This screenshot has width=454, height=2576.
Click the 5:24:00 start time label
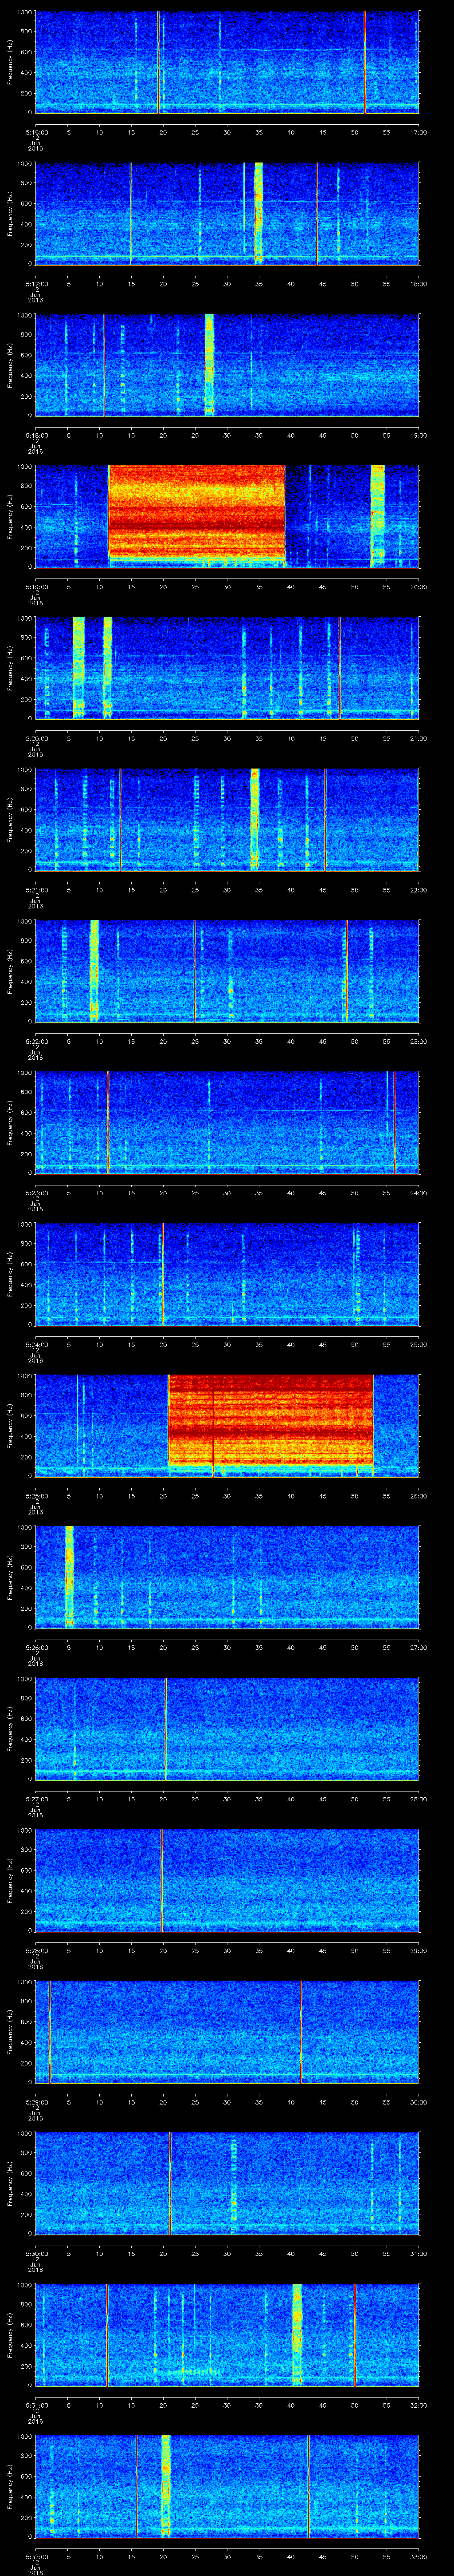tap(36, 1344)
